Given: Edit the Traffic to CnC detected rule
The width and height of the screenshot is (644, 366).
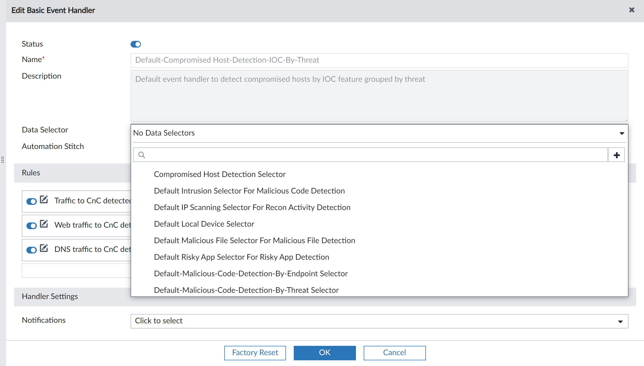Looking at the screenshot, I should (44, 199).
